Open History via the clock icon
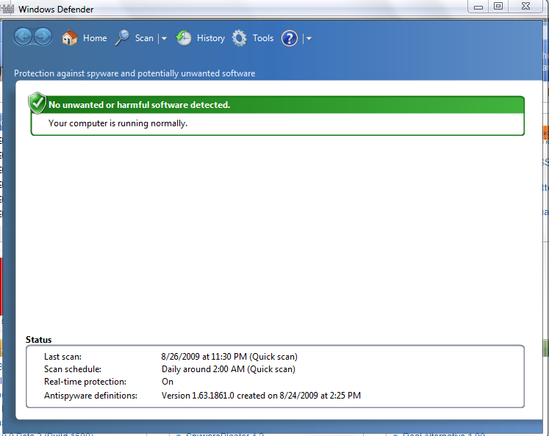Image resolution: width=549 pixels, height=436 pixels. coord(184,37)
